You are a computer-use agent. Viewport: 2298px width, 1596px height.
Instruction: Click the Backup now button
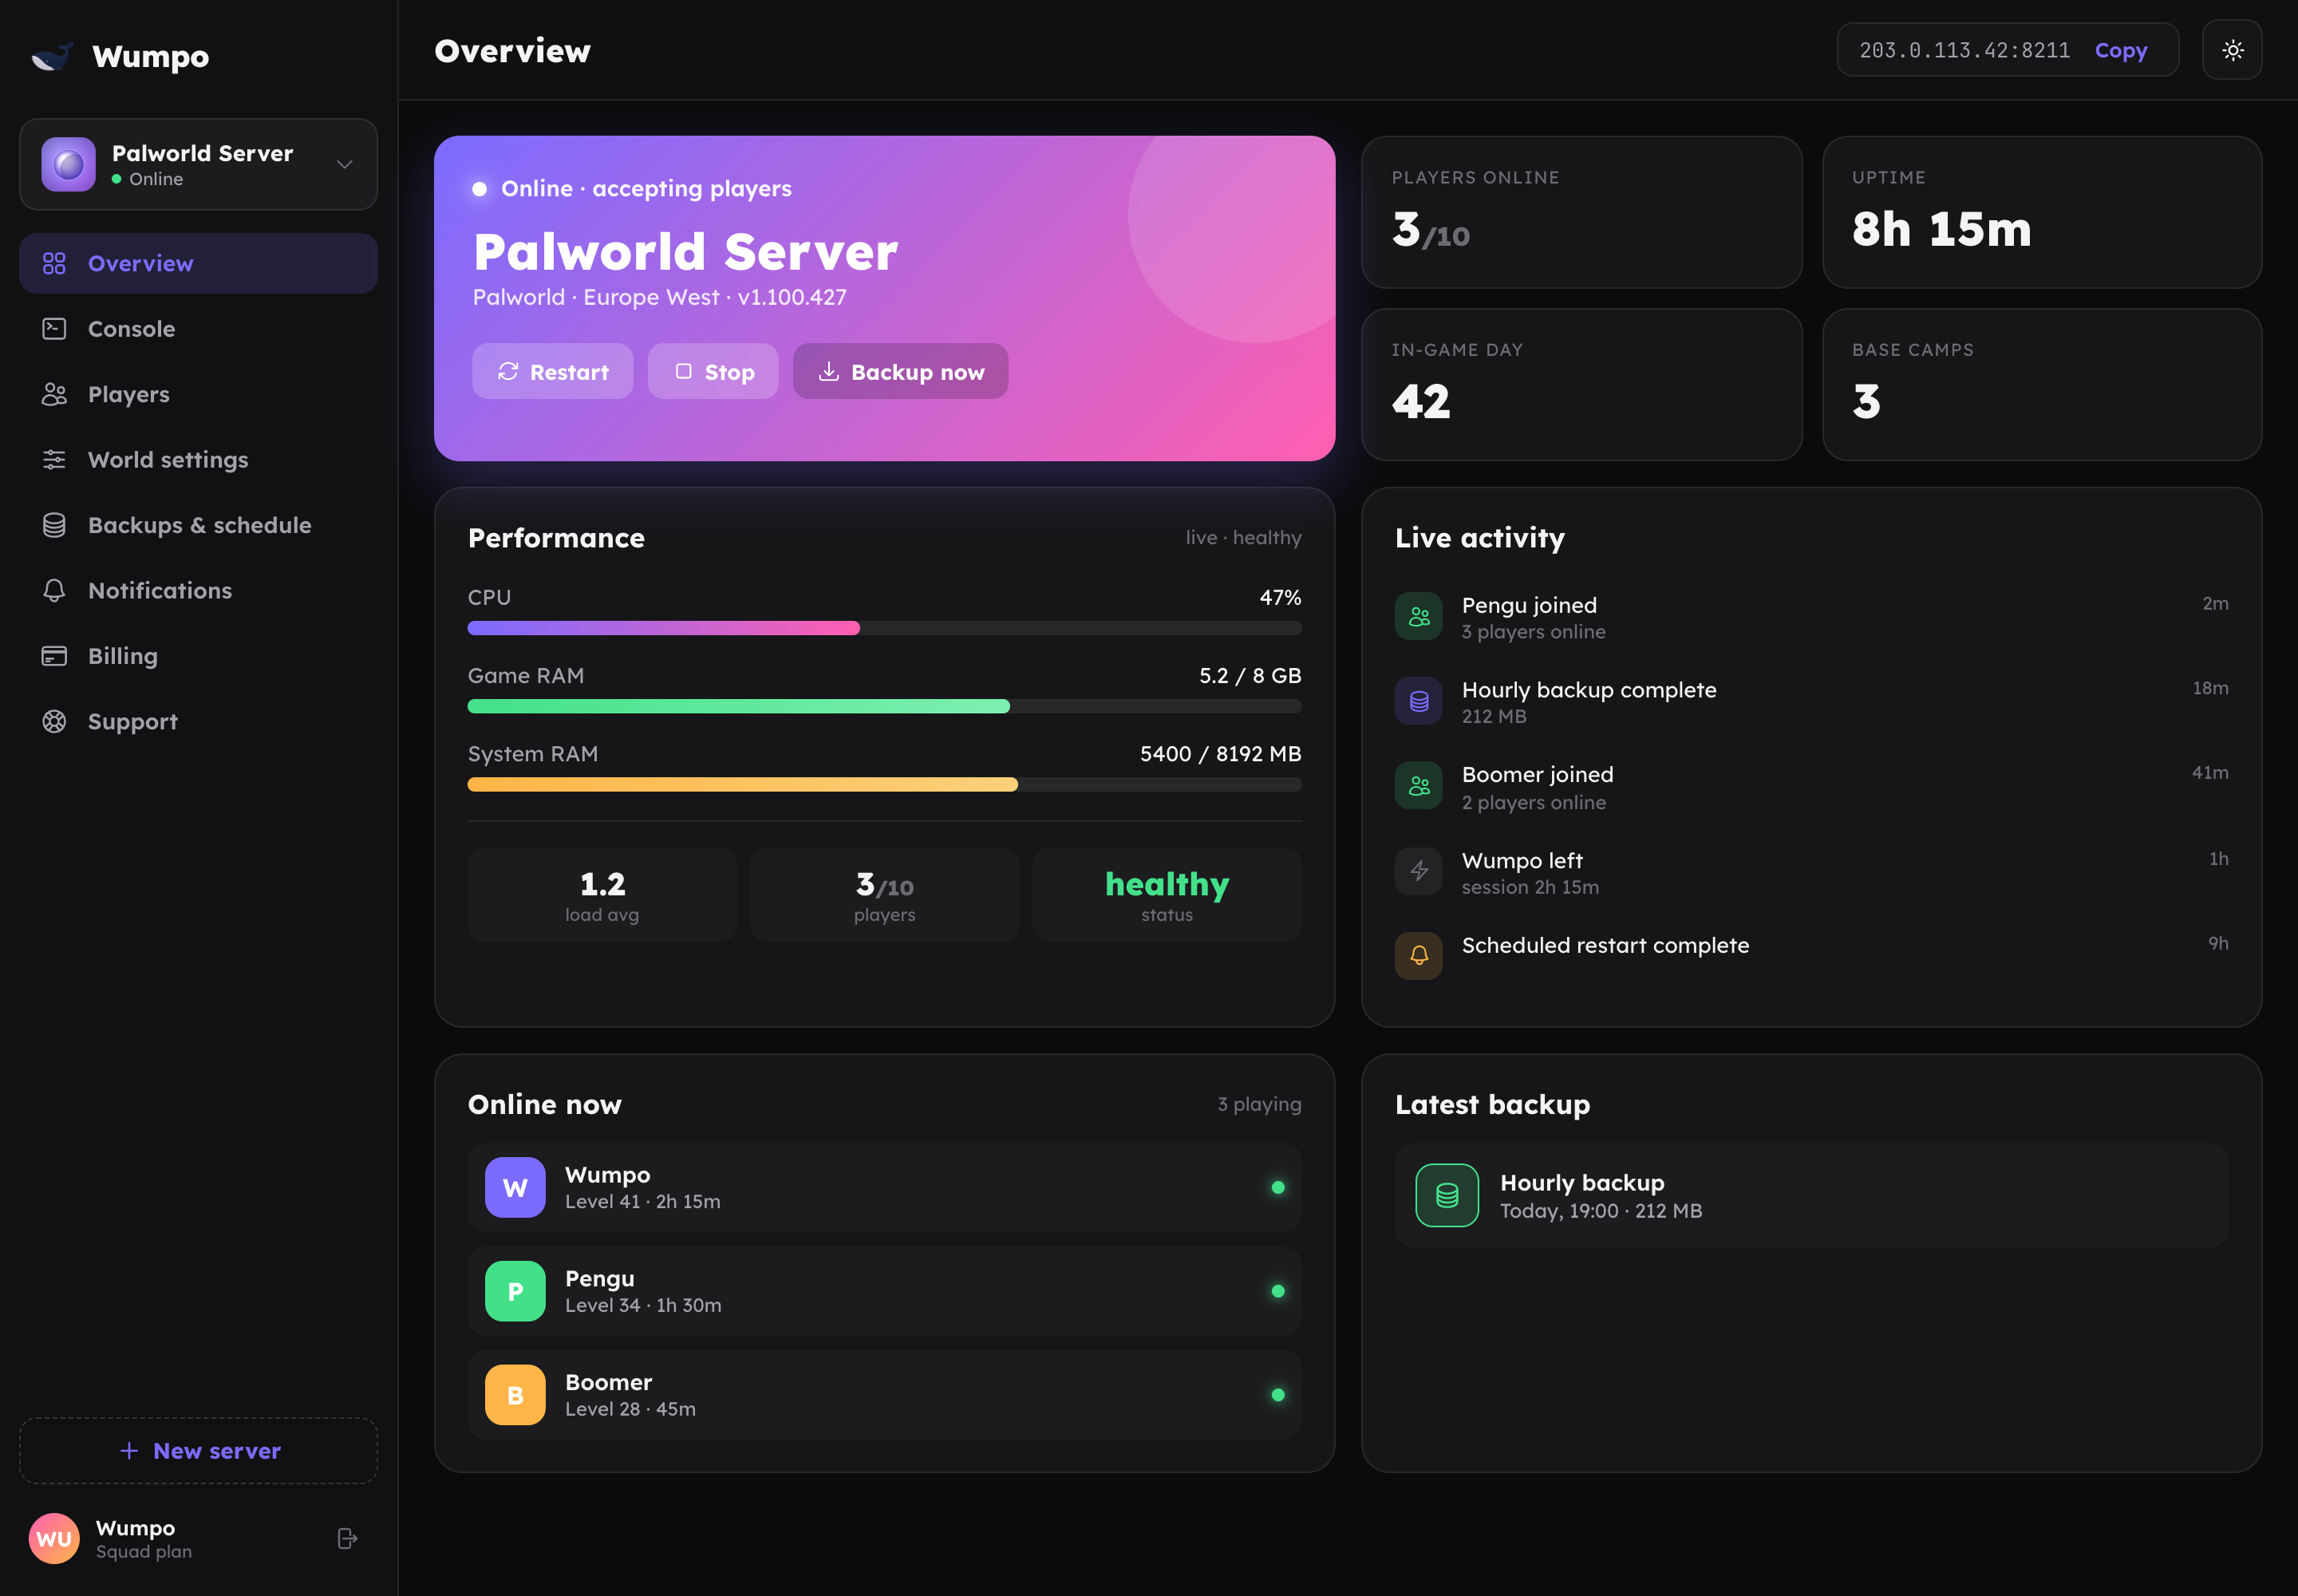tap(900, 372)
